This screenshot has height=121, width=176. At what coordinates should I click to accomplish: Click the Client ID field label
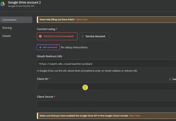click(x=42, y=79)
